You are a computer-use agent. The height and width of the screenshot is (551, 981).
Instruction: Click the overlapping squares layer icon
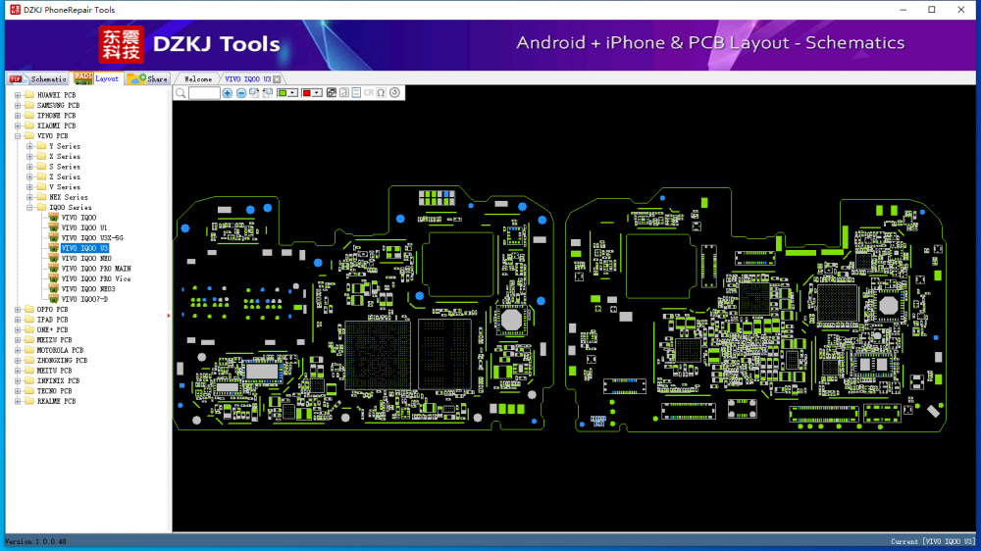coord(332,93)
